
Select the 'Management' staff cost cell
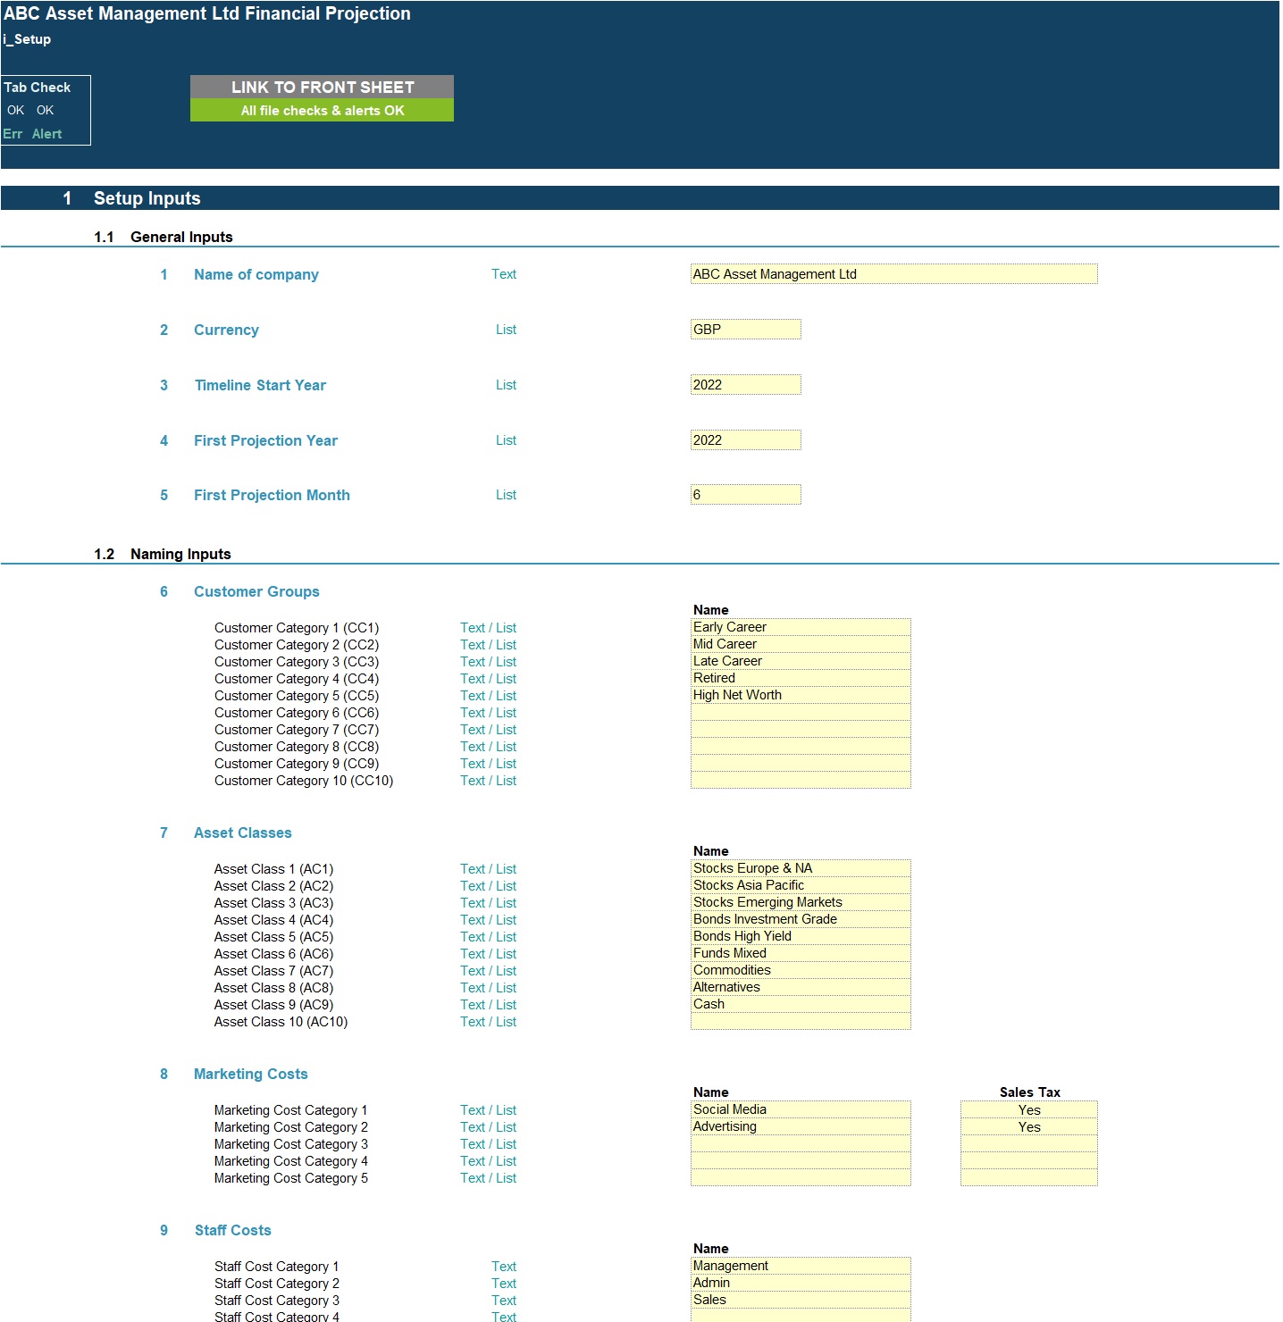pyautogui.click(x=801, y=1266)
